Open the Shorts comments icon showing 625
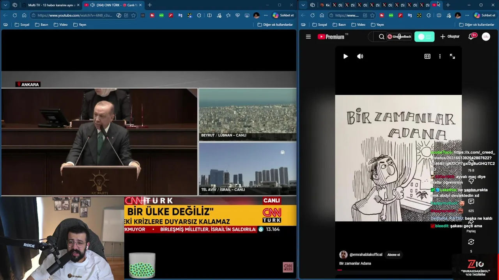The width and height of the screenshot is (499, 280). point(471,202)
